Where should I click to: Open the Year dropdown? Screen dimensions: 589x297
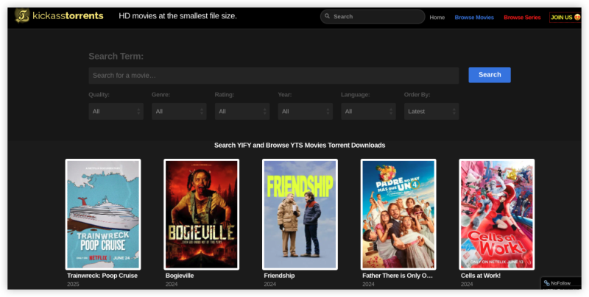click(306, 112)
